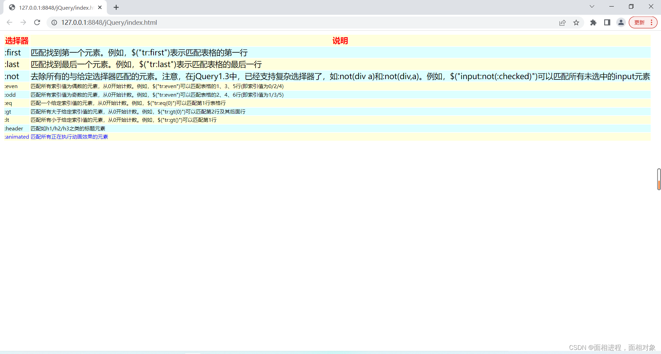
Task: Click the :eq selector cell
Action: pyautogui.click(x=17, y=103)
